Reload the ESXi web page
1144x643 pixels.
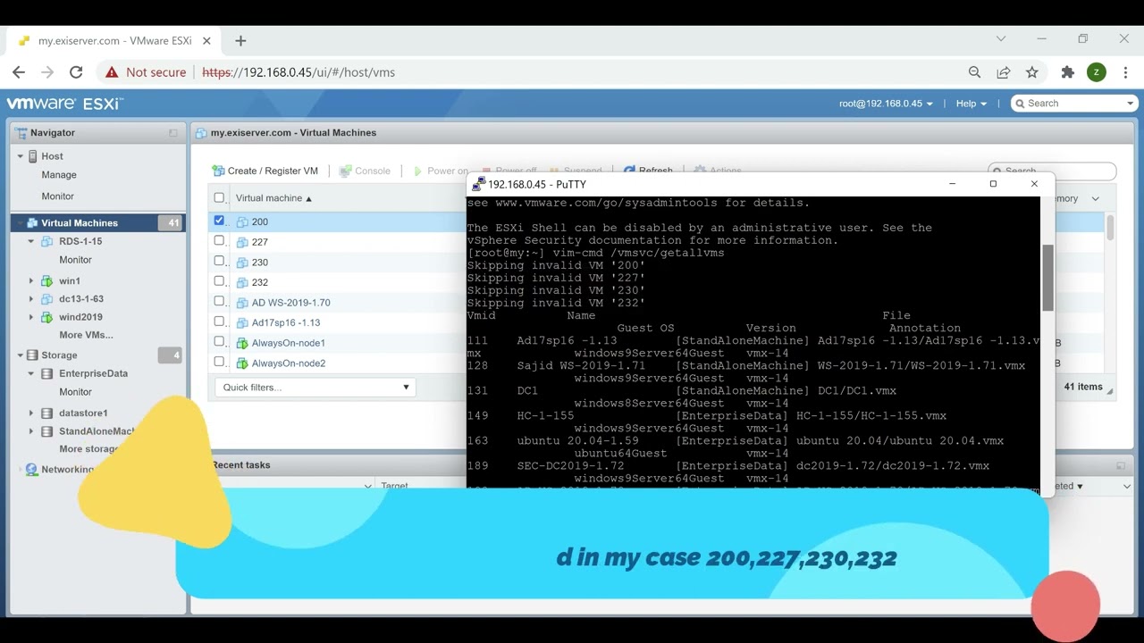point(76,72)
